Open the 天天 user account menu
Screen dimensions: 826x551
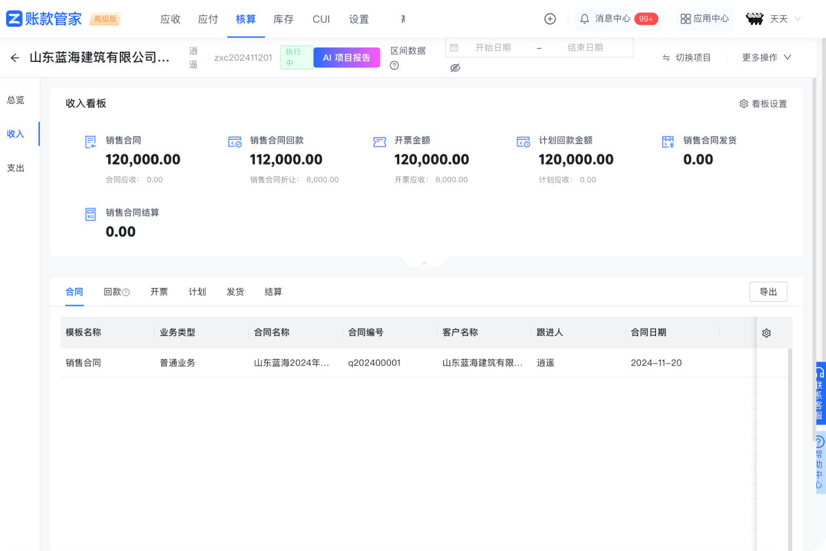coord(767,19)
